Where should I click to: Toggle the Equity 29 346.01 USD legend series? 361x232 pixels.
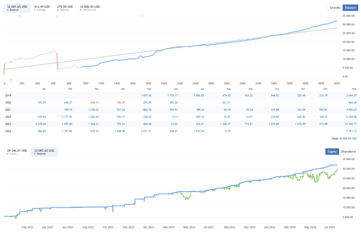[x=17, y=152]
